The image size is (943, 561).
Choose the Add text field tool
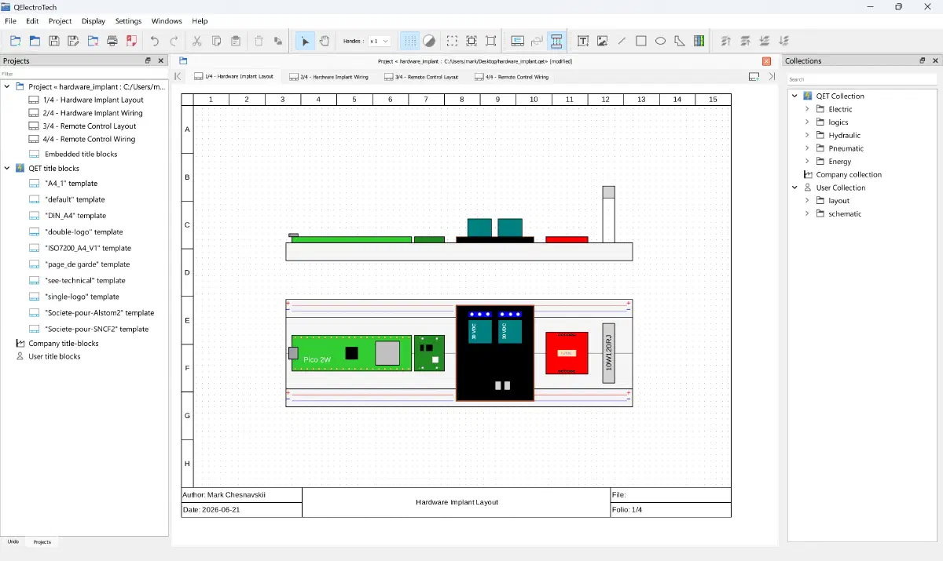tap(583, 41)
